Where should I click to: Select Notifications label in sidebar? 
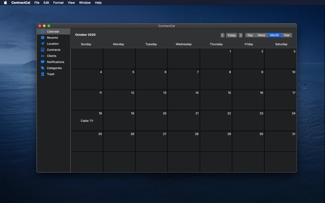coord(55,62)
